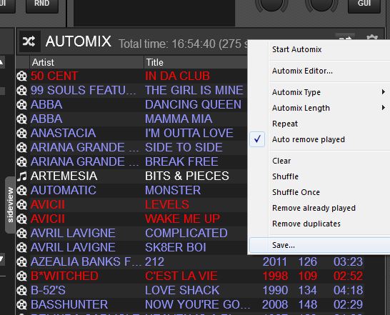Select the track SK8ER BOI
Viewport: 390px width, 315px height.
[176, 247]
